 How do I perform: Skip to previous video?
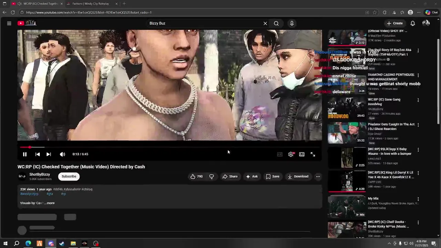point(38,154)
